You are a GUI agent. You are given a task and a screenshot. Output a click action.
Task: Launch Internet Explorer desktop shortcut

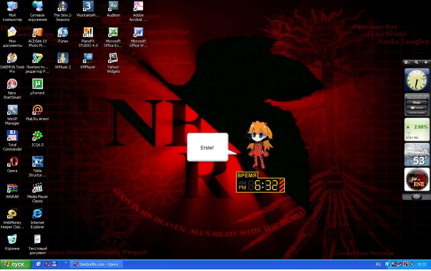coord(37,218)
